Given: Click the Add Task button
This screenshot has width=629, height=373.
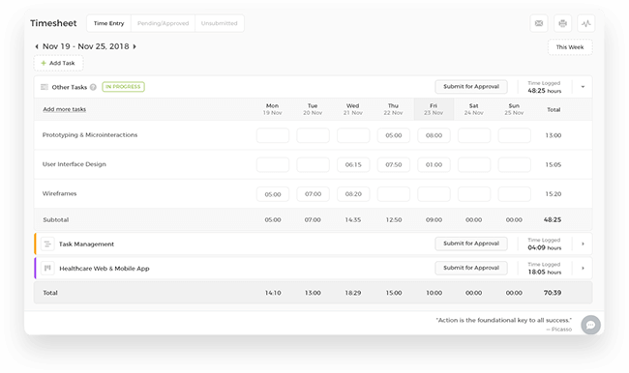Looking at the screenshot, I should click(x=59, y=64).
